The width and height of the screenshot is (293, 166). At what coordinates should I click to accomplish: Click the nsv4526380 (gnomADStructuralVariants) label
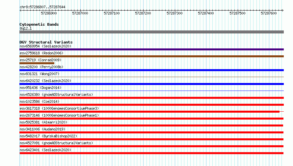[56, 95]
